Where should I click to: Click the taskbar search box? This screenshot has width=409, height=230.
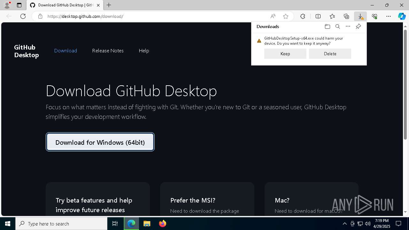point(61,224)
